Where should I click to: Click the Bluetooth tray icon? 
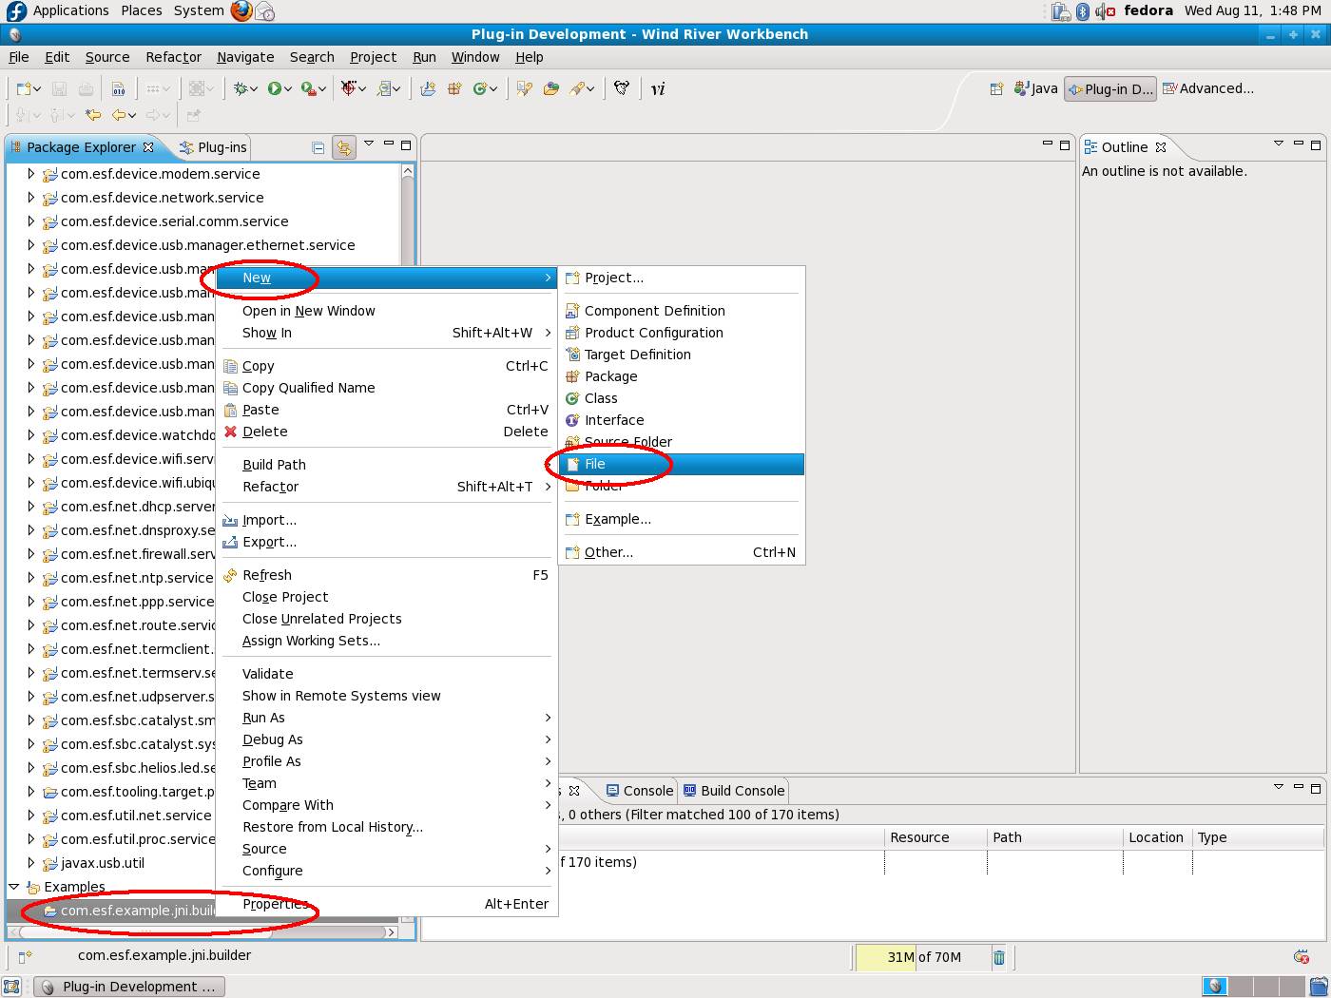pyautogui.click(x=1083, y=11)
